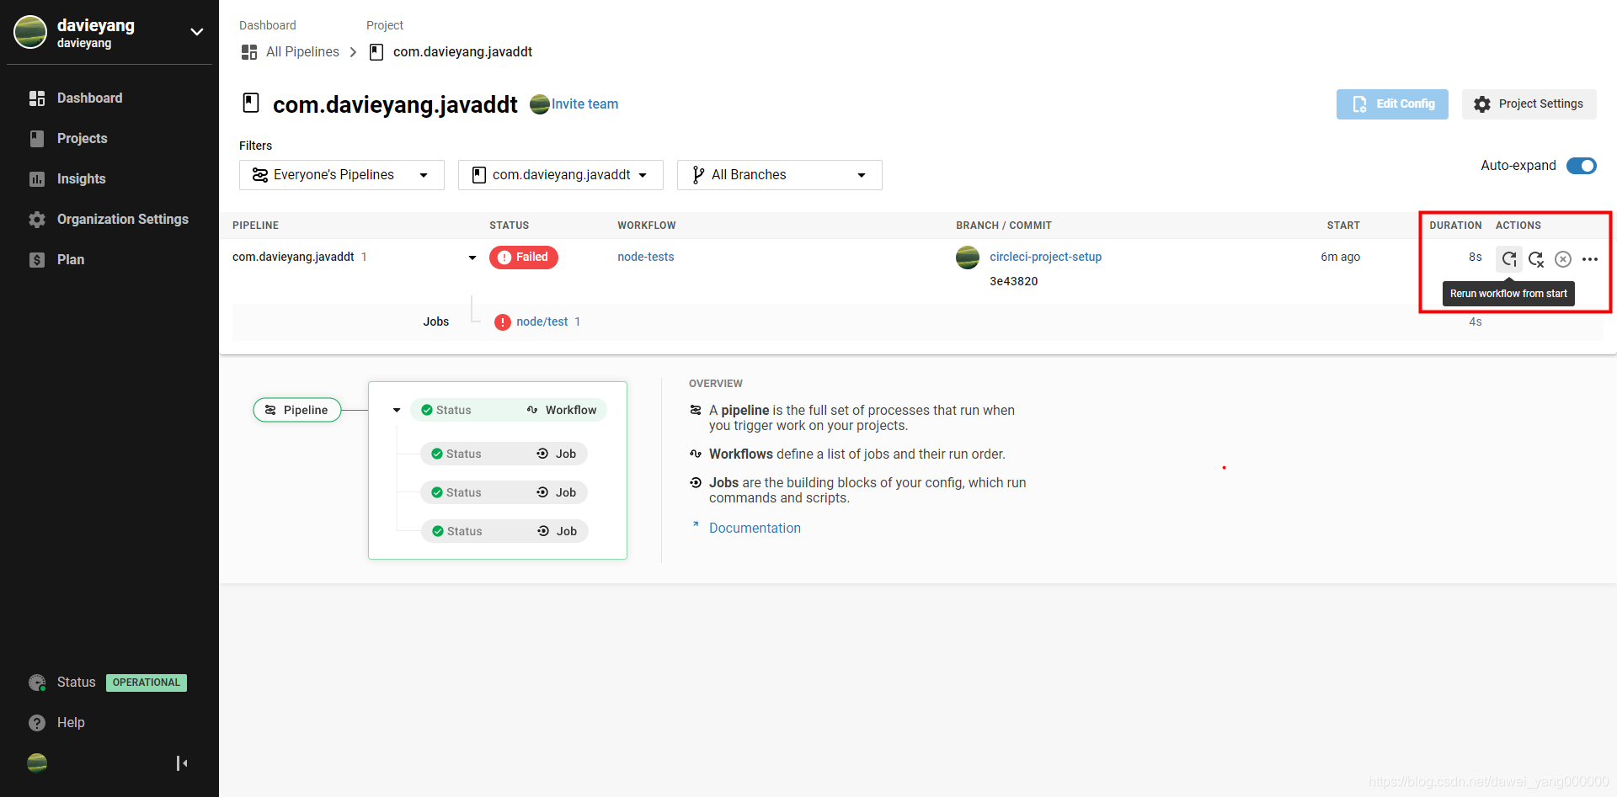
Task: Click the 4s job duration
Action: pos(1476,322)
